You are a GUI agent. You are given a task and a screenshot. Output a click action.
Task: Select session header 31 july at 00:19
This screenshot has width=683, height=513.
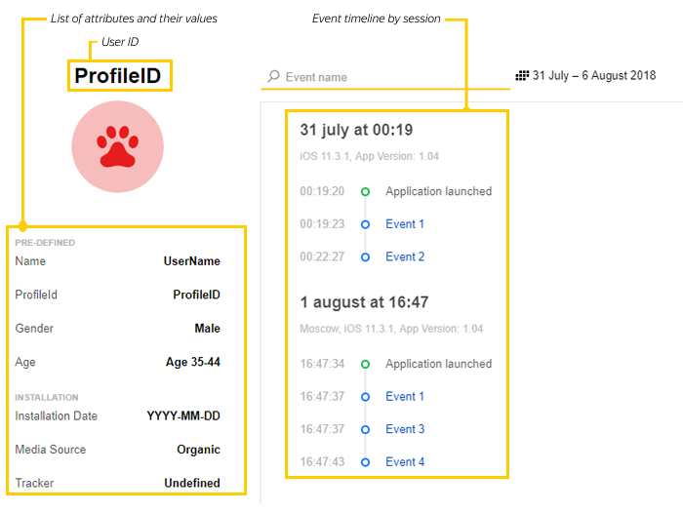pos(356,130)
